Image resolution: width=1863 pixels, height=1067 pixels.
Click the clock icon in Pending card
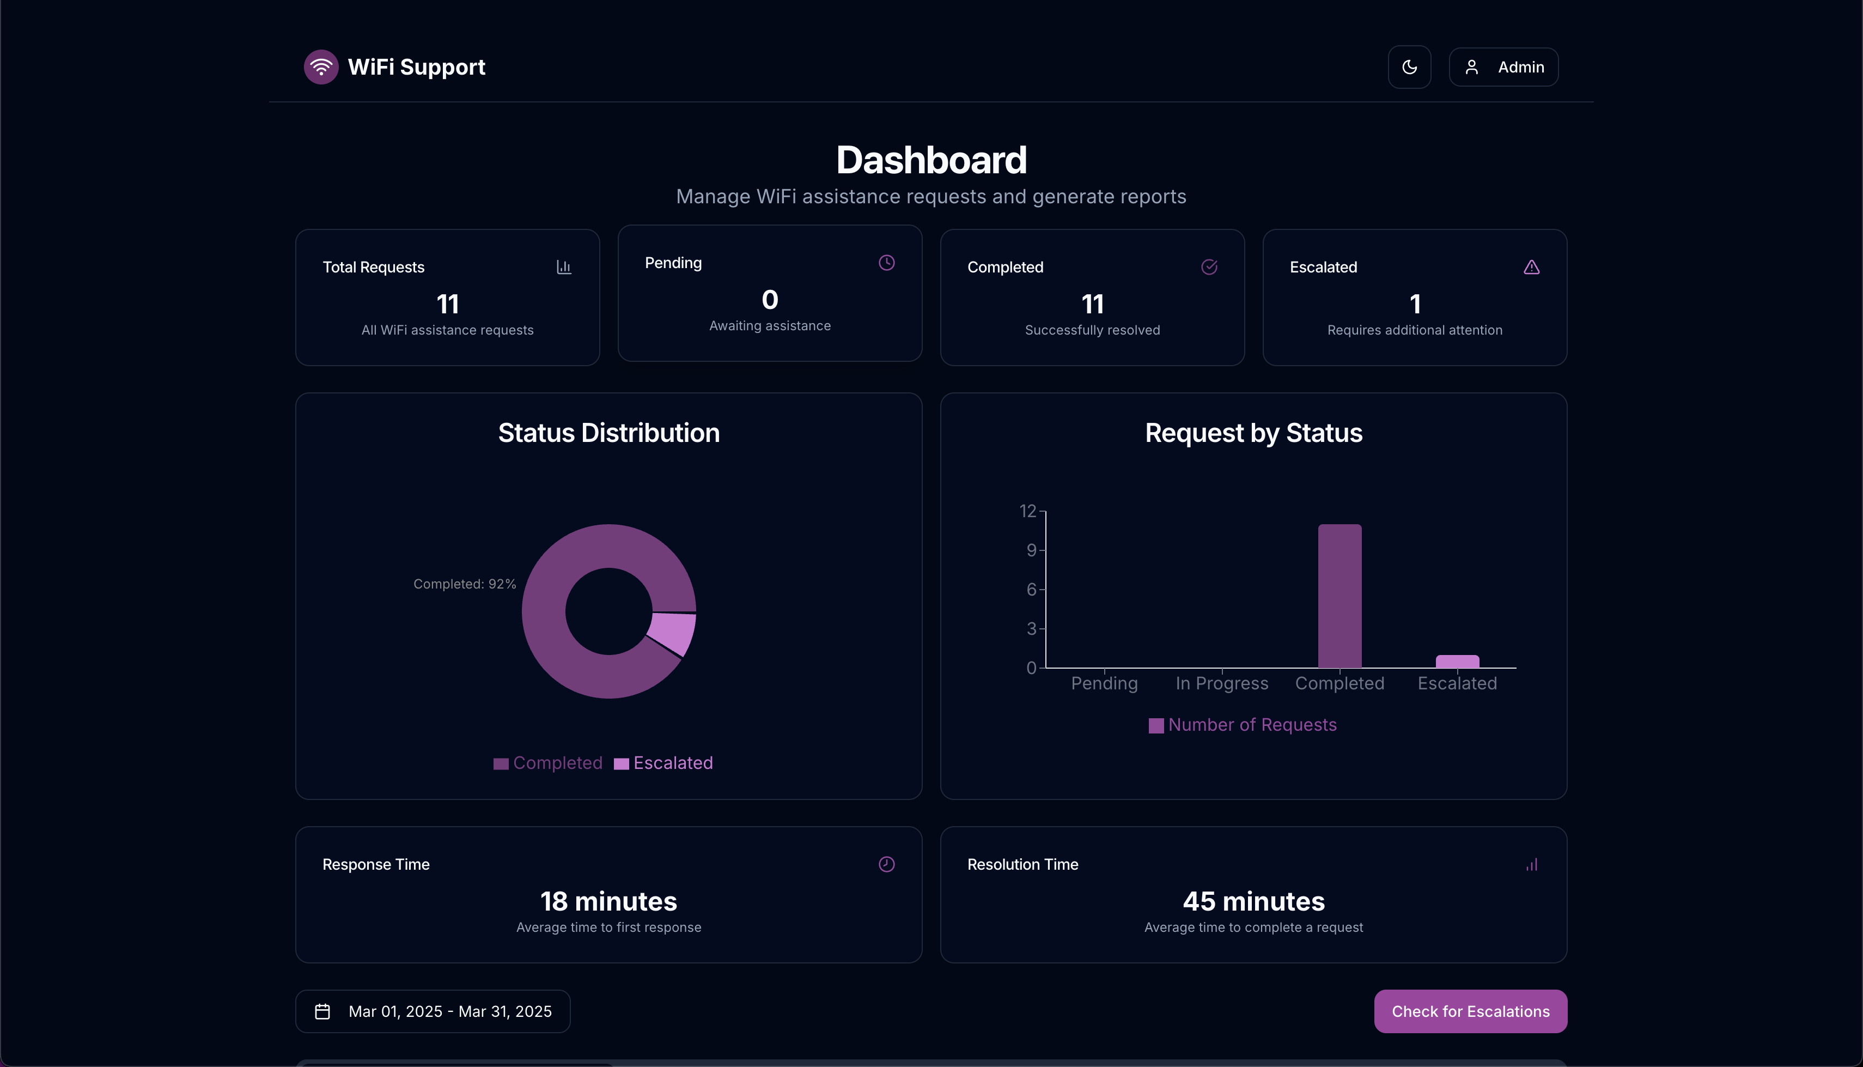pyautogui.click(x=886, y=263)
